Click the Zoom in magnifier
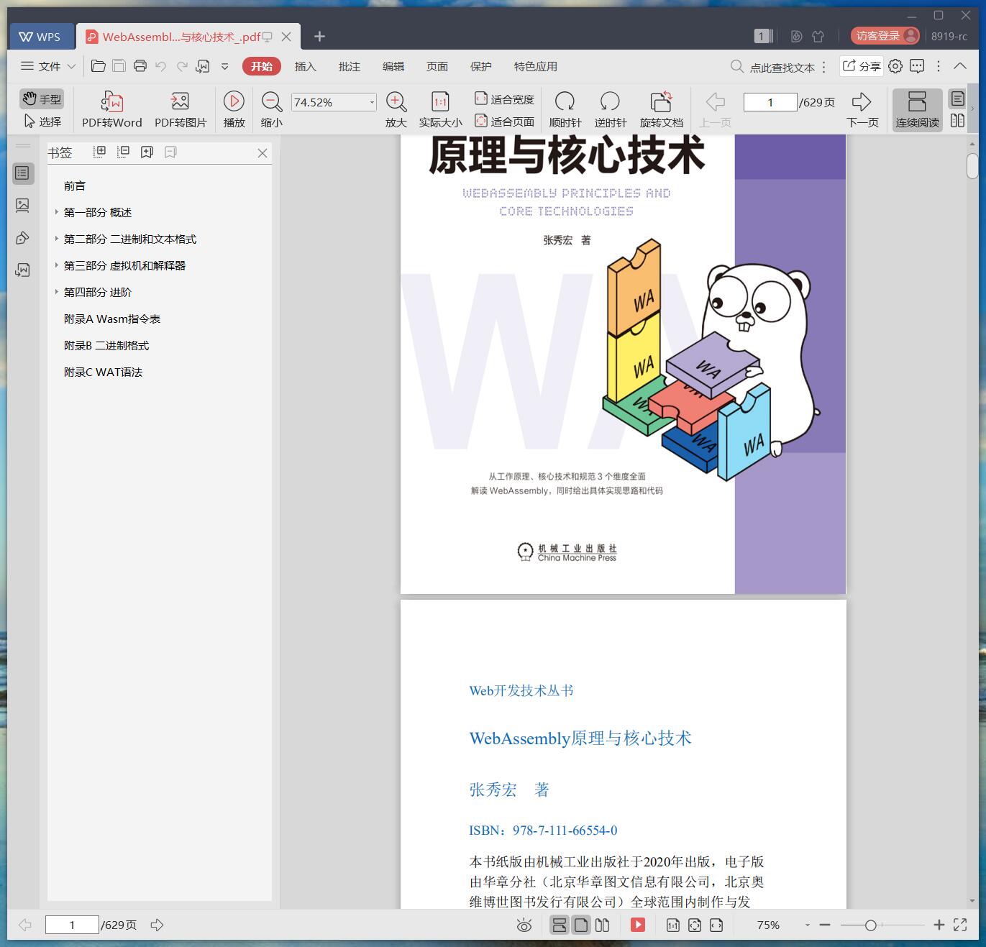This screenshot has width=986, height=947. pyautogui.click(x=396, y=110)
